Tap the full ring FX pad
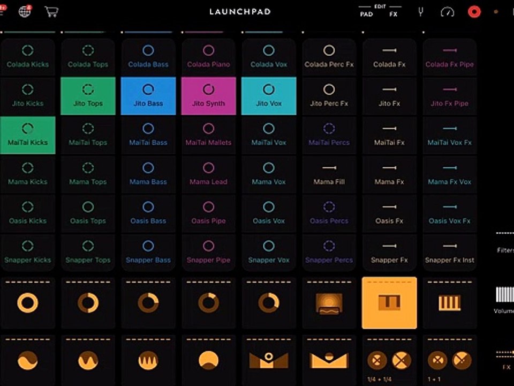The height and width of the screenshot is (386, 514). [27, 302]
